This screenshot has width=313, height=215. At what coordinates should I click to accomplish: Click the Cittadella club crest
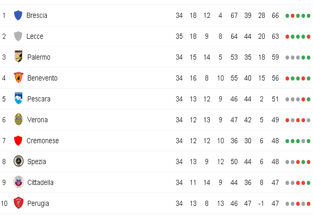(x=19, y=182)
